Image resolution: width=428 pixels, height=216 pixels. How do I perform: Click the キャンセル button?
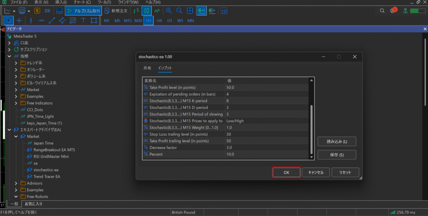tap(316, 173)
